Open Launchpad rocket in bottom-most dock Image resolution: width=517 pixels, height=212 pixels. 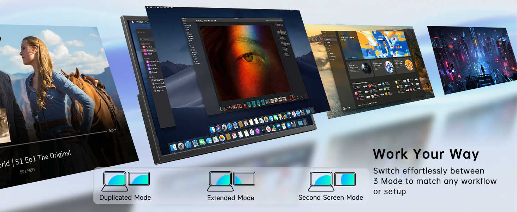click(181, 146)
